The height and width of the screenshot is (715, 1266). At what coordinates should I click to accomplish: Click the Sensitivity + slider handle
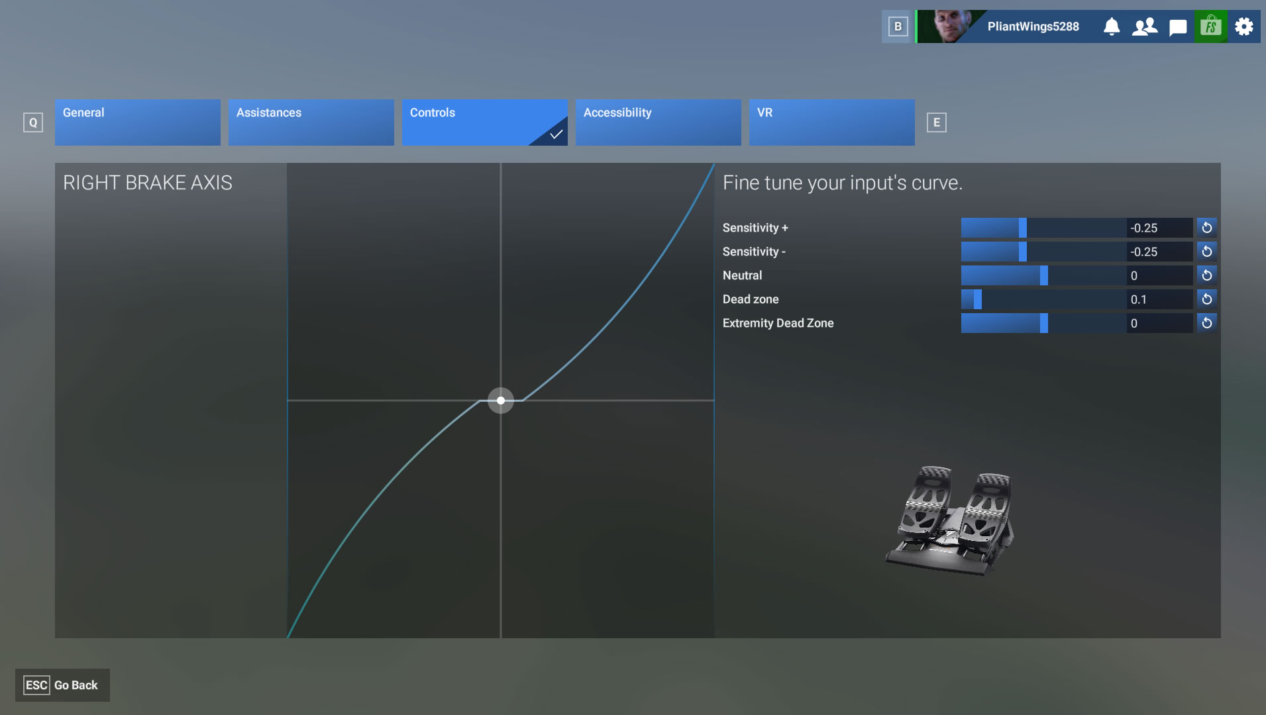(x=1022, y=228)
